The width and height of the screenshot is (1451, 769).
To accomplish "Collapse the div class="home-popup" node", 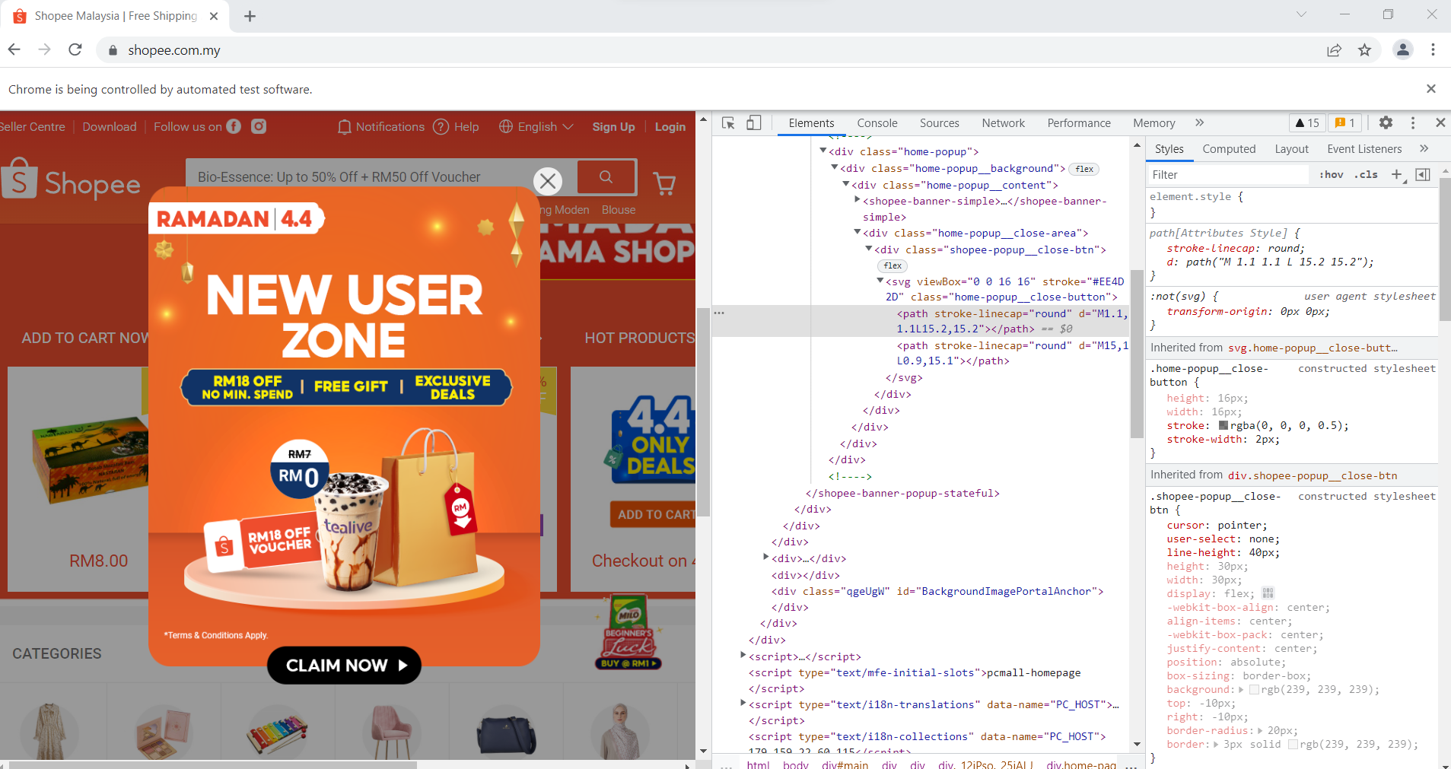I will pos(823,151).
